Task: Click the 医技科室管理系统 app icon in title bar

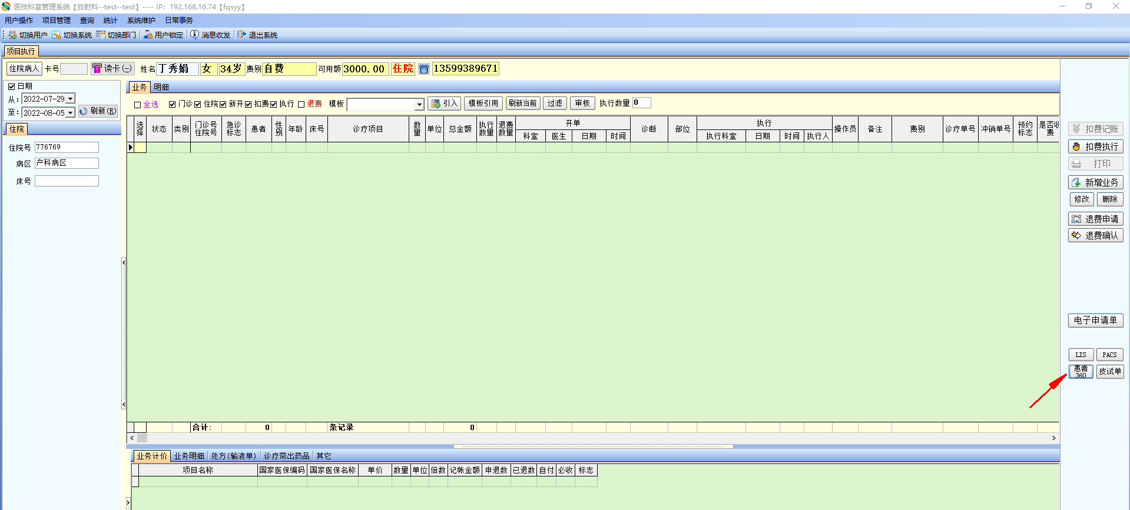Action: coord(6,6)
